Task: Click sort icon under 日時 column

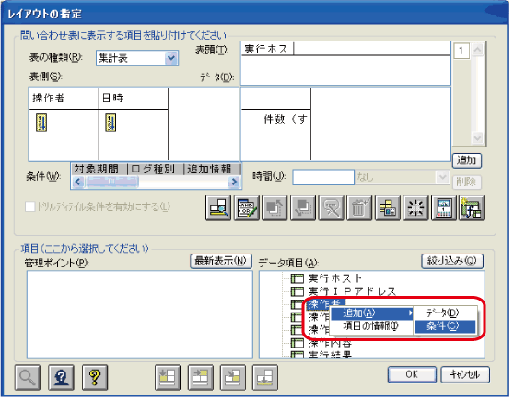Action: coord(111,123)
